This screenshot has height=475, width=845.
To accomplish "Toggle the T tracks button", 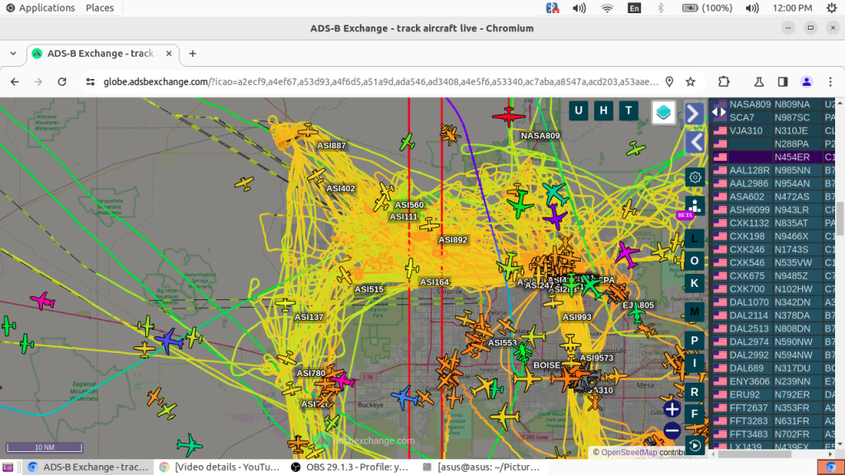I will point(628,111).
